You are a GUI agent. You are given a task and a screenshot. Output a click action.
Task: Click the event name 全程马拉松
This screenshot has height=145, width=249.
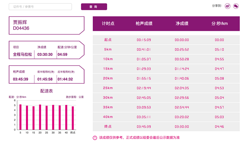[22, 54]
